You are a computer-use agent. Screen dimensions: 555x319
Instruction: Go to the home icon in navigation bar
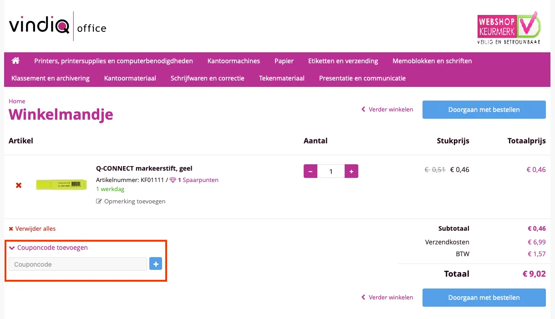pyautogui.click(x=15, y=61)
